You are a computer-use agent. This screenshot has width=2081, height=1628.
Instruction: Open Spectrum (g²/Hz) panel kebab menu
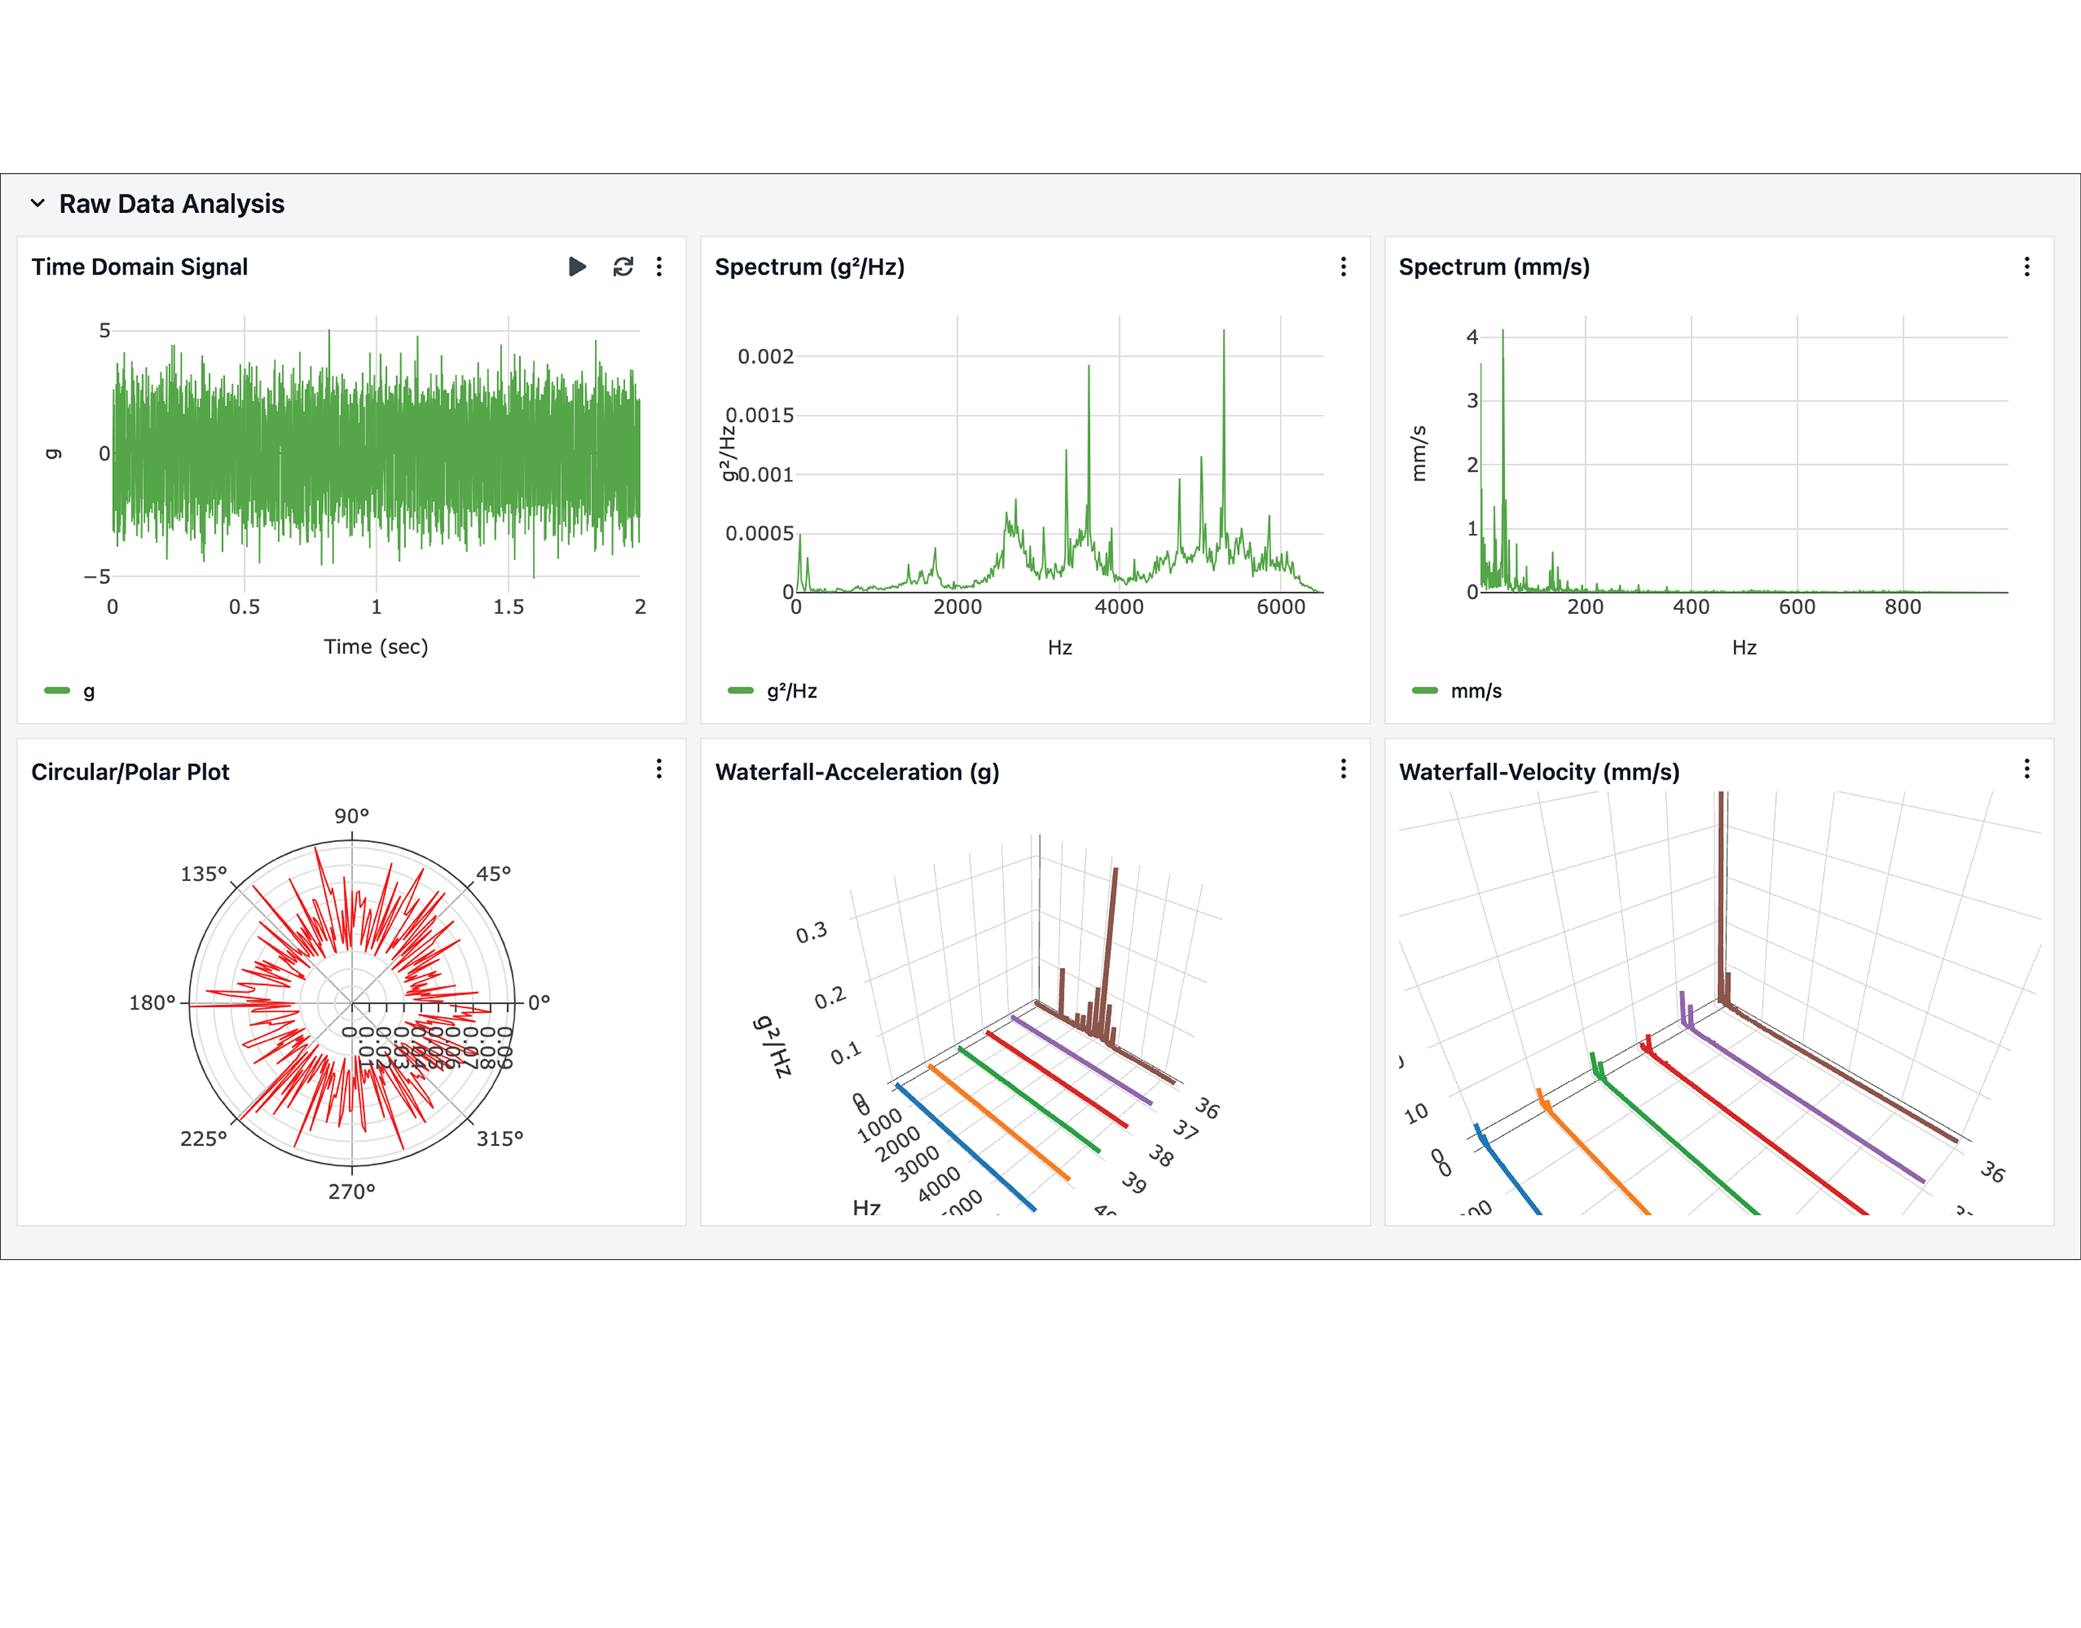coord(1344,267)
